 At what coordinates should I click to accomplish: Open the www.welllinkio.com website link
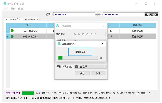[x=97, y=98]
